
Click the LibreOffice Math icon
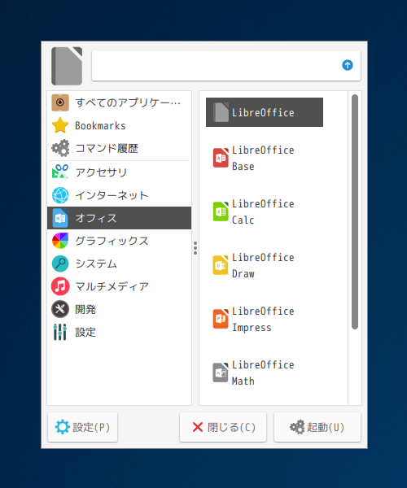tap(221, 373)
